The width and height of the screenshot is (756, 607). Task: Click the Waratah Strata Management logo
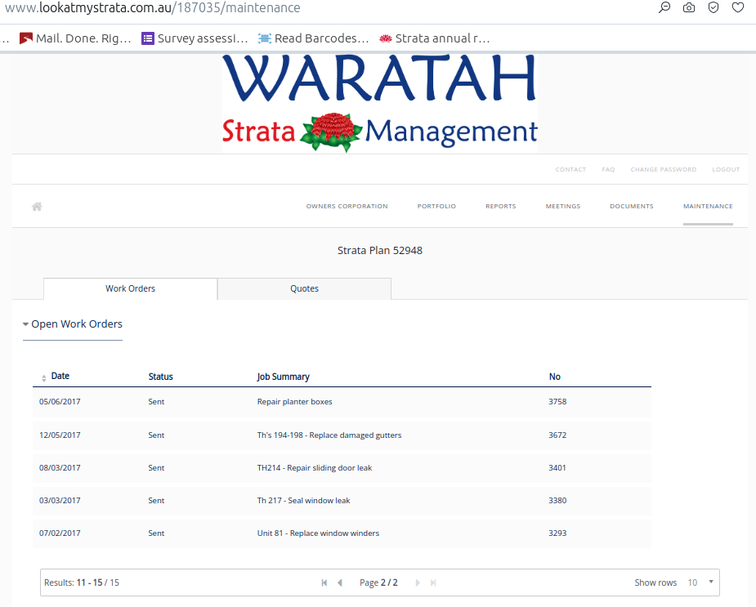[x=380, y=103]
